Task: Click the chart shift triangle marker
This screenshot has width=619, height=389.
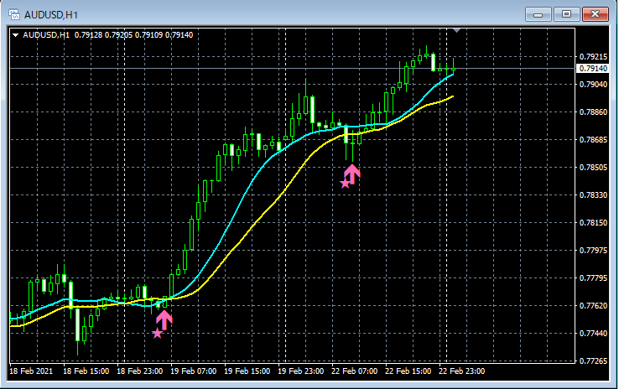Action: coord(457,30)
